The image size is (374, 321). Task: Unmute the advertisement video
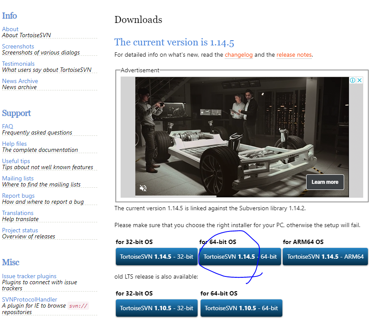143,188
